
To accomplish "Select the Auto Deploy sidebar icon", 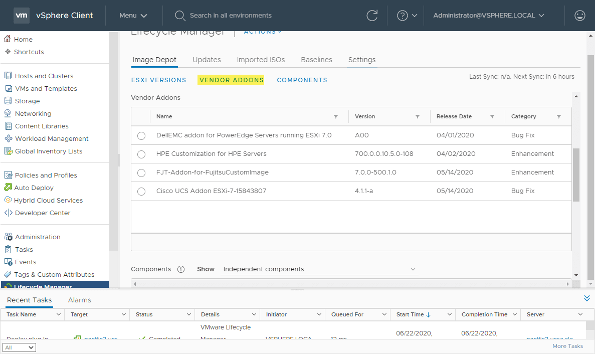I will pos(8,188).
